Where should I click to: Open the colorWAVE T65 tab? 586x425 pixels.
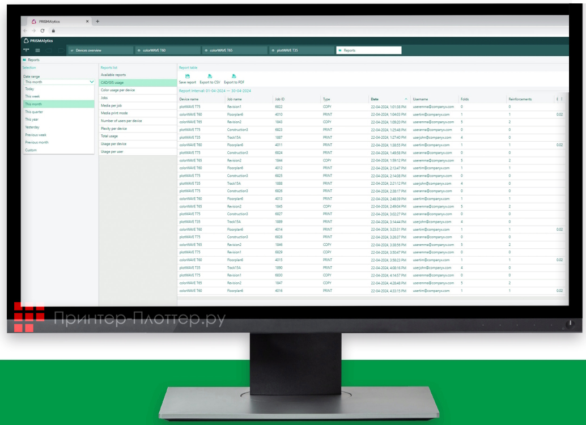[x=234, y=50]
